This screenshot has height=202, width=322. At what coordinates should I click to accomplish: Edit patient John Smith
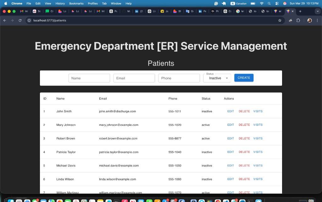click(230, 111)
